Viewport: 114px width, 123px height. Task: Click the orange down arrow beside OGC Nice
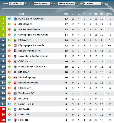[9, 61]
